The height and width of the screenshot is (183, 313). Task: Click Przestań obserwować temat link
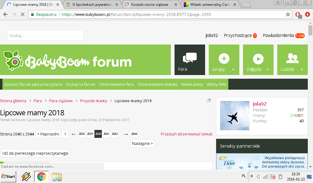click(x=186, y=134)
